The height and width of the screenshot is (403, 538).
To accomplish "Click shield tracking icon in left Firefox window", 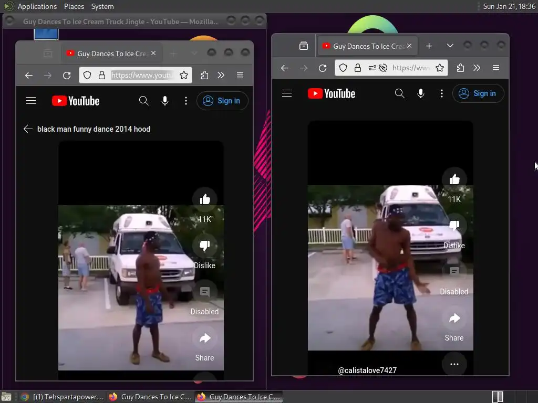I will 87,75.
